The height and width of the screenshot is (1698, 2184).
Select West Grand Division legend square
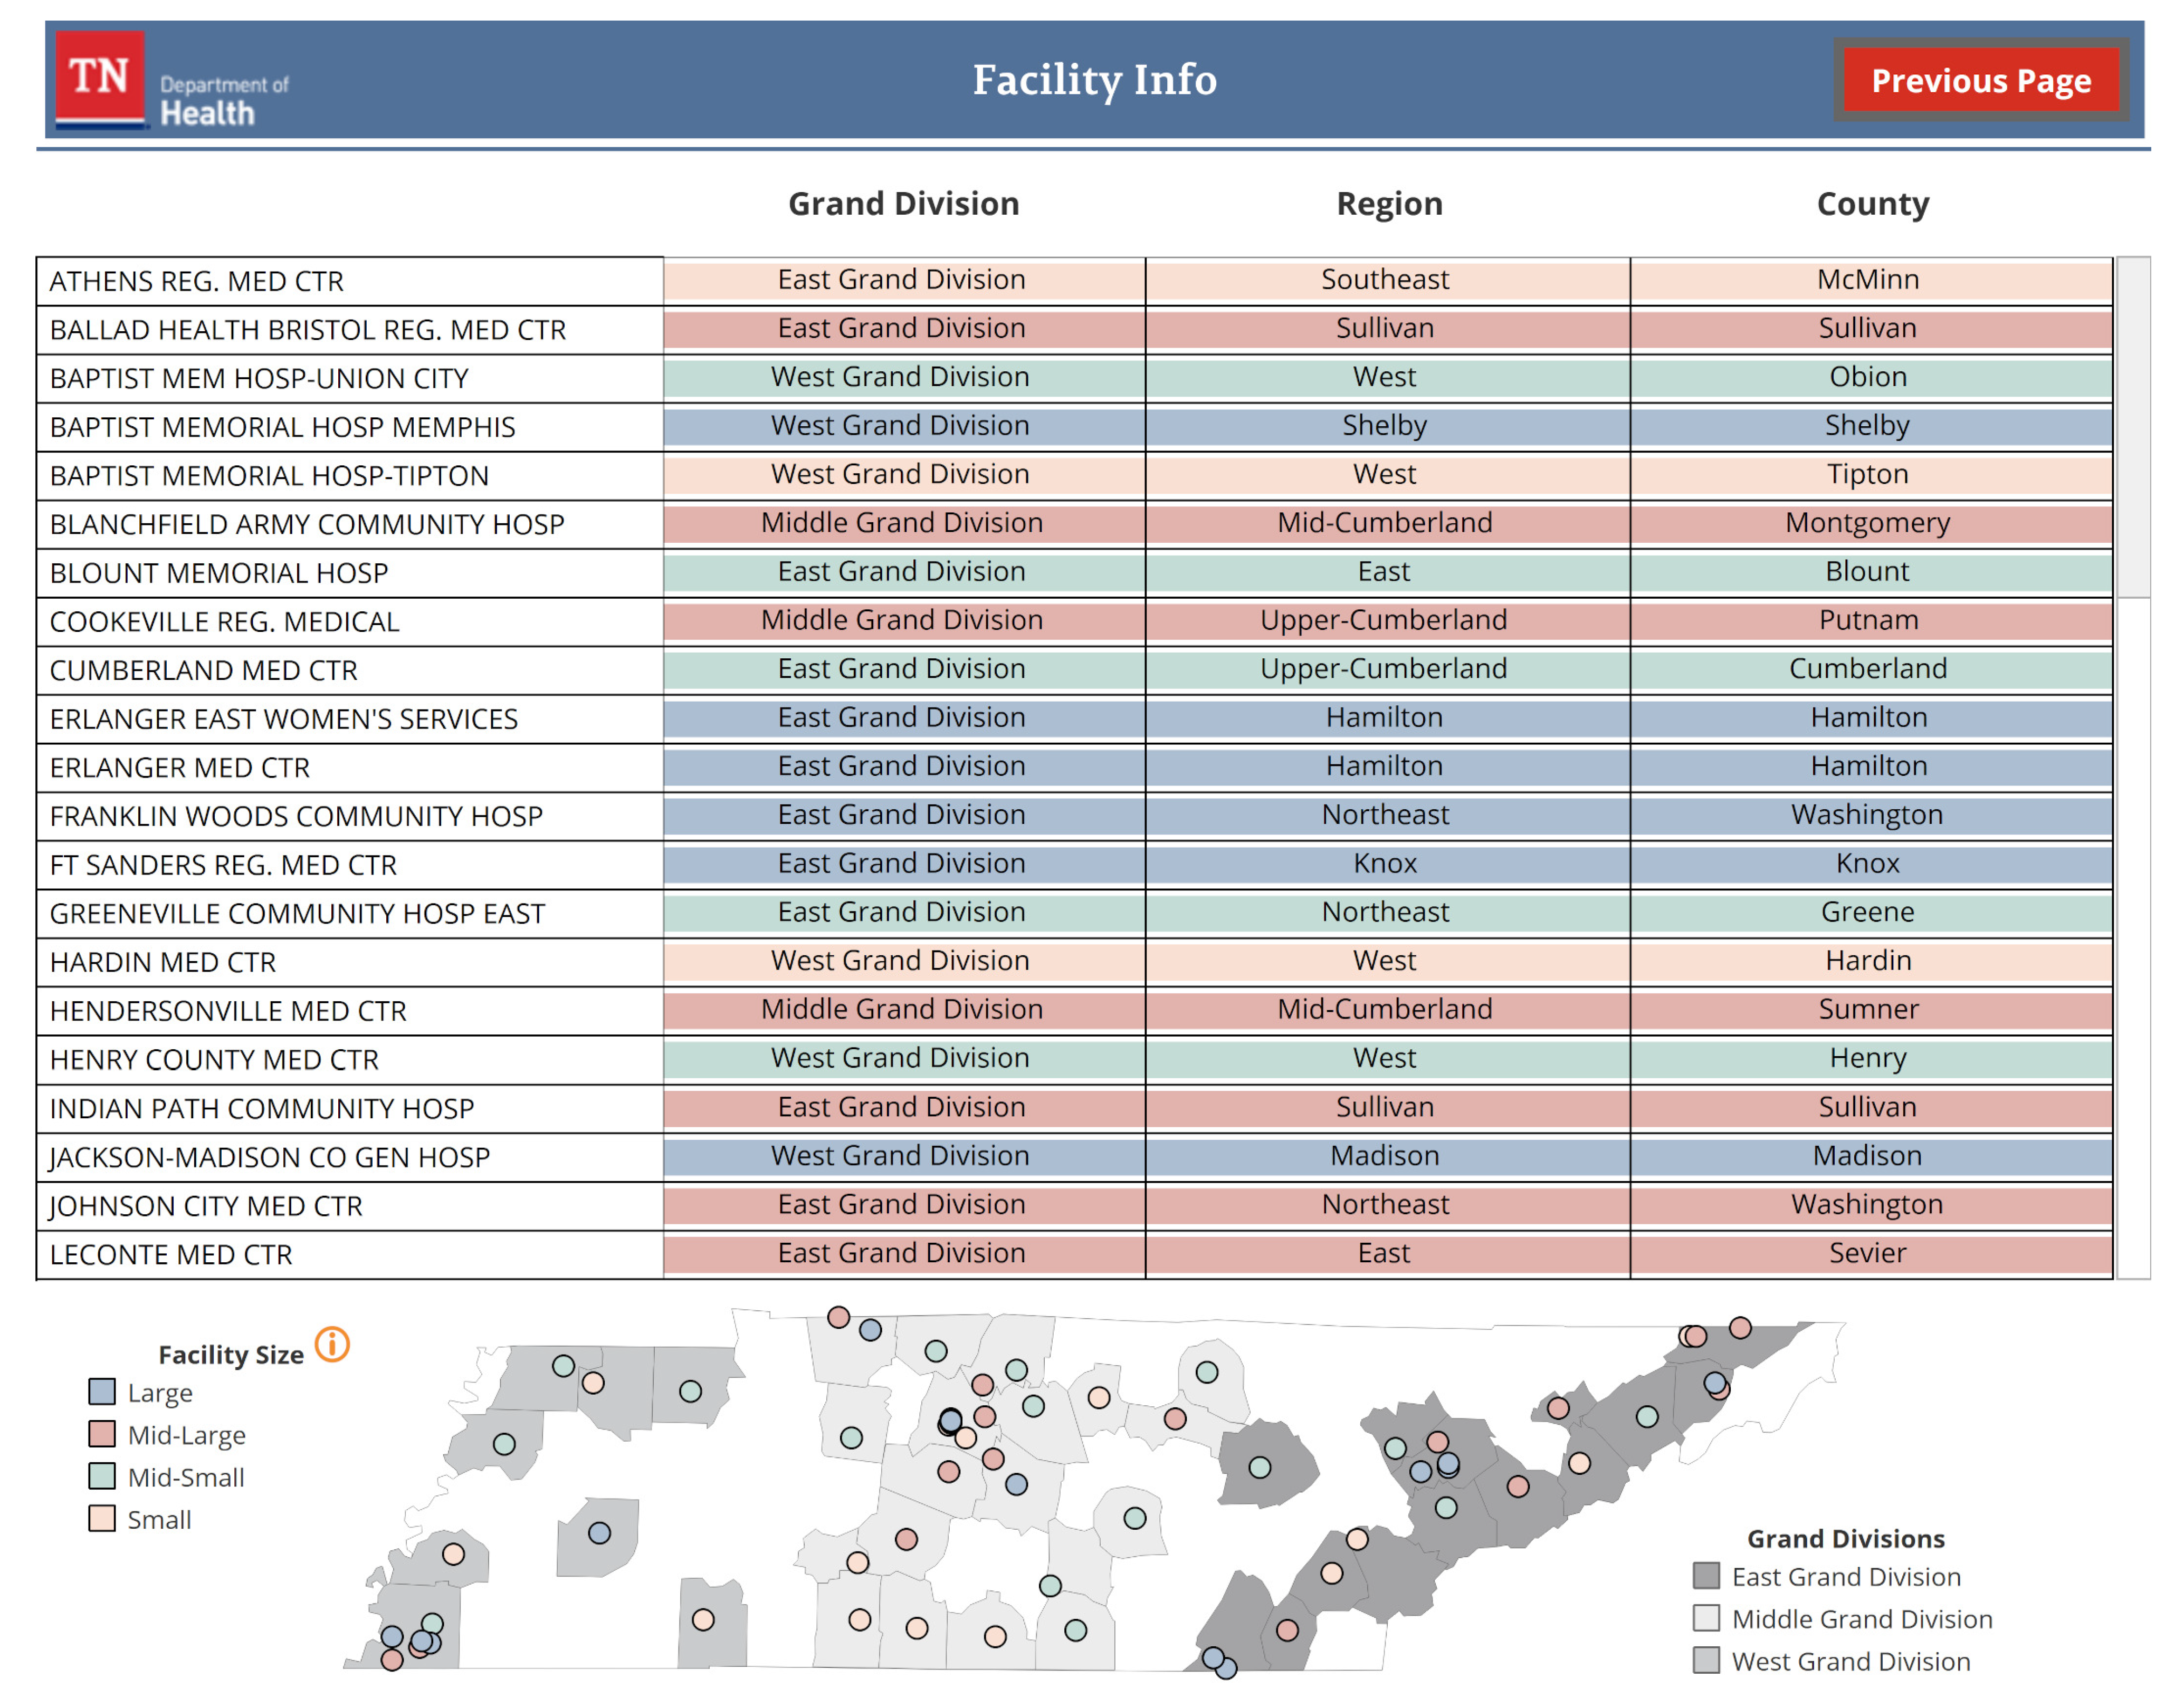point(1706,1660)
